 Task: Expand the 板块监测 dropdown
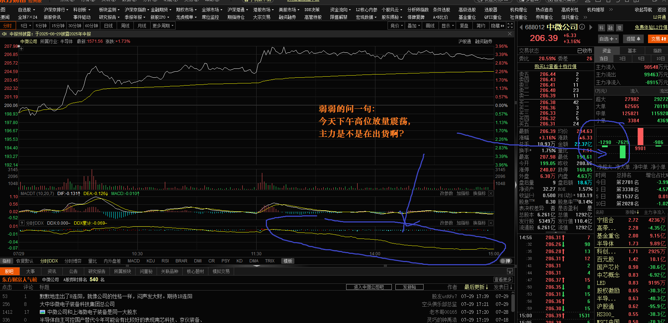(x=109, y=10)
